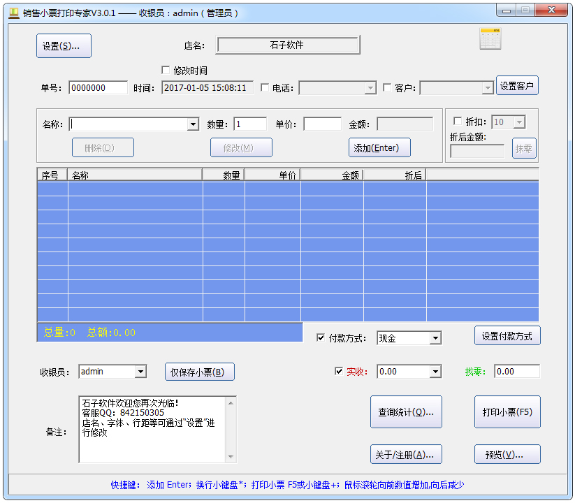Expand the 实收 amount dropdown
This screenshot has width=575, height=503.
click(x=435, y=372)
